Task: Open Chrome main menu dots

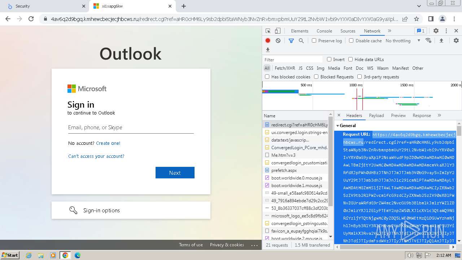Action: (454, 19)
